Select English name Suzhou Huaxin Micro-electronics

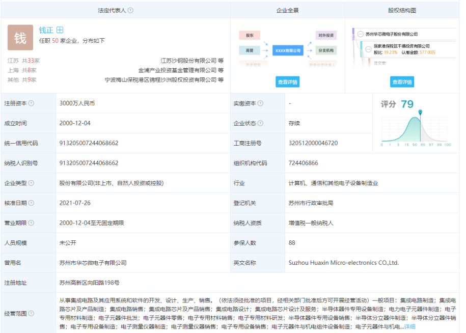pyautogui.click(x=344, y=263)
